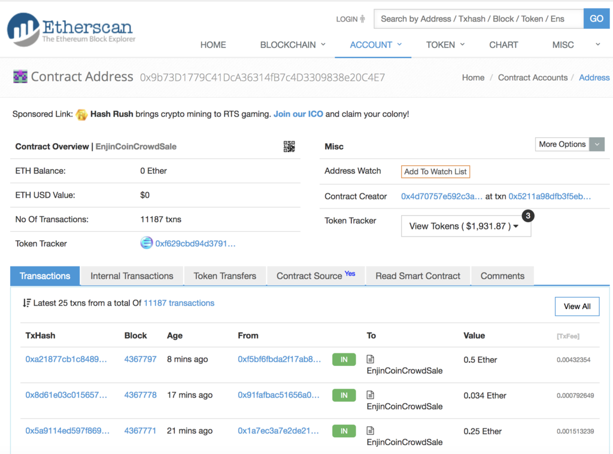Expand the TOKEN menu

[x=445, y=44]
